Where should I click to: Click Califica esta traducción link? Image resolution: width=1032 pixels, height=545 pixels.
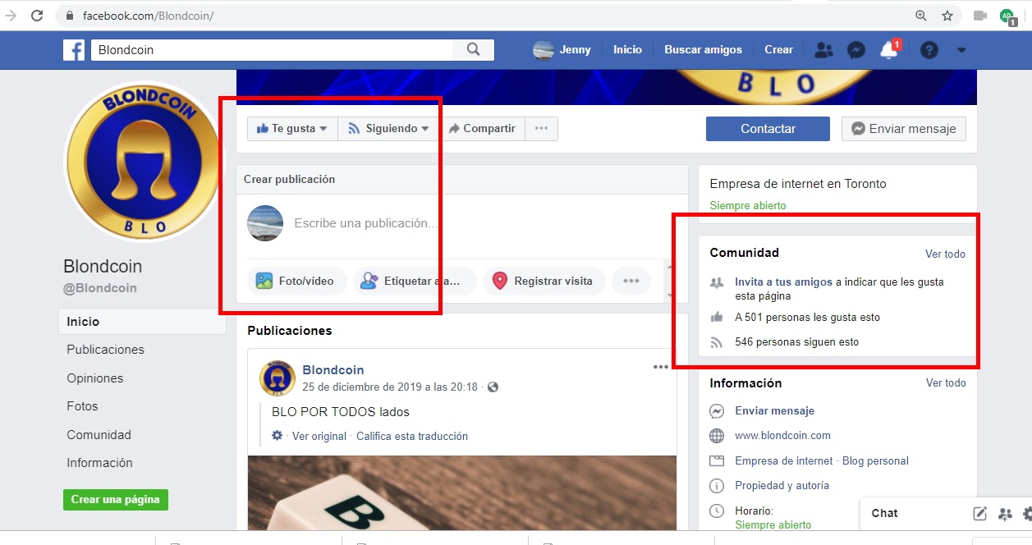(x=412, y=436)
